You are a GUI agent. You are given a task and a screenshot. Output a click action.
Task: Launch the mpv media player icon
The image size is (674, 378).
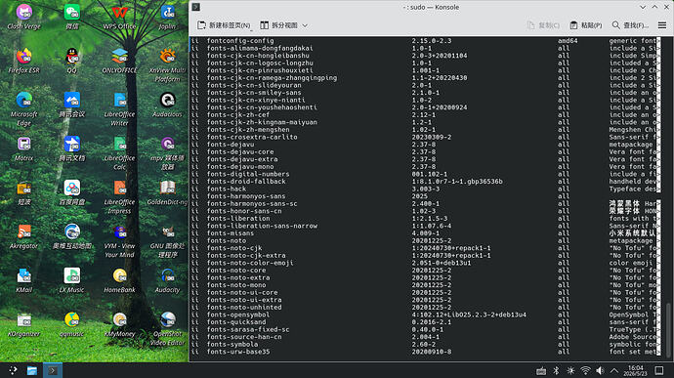[x=167, y=144]
